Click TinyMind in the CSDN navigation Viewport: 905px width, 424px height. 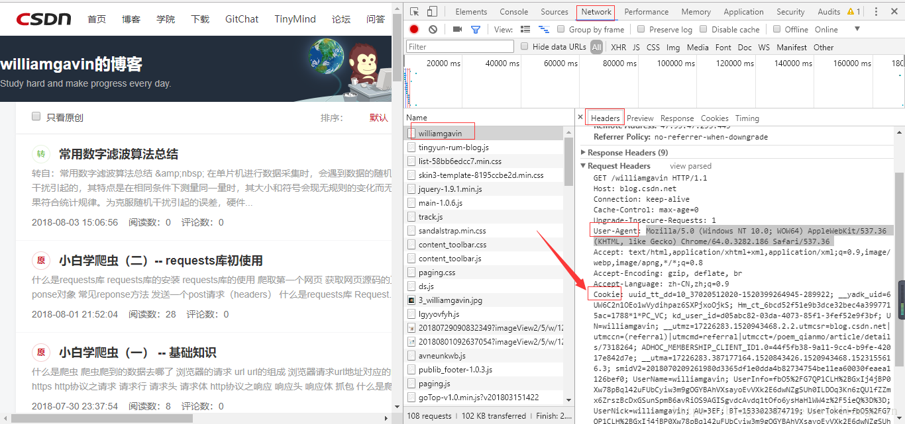click(x=295, y=19)
